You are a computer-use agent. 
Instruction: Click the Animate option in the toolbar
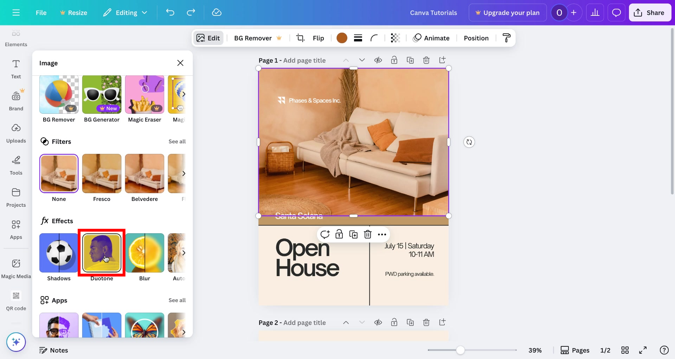[432, 38]
